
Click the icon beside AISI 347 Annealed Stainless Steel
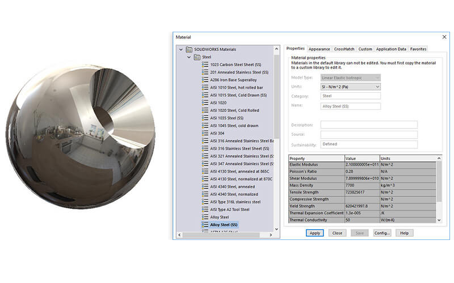coord(205,164)
